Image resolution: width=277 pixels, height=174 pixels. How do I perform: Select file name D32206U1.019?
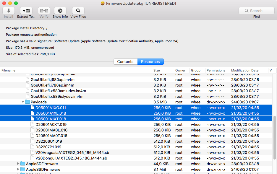pyautogui.click(x=49, y=141)
